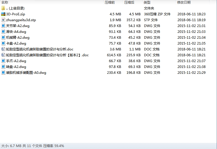Click the date 2015-11-02 21:34
Viewport: 217px width, 149px height.
(x=191, y=38)
